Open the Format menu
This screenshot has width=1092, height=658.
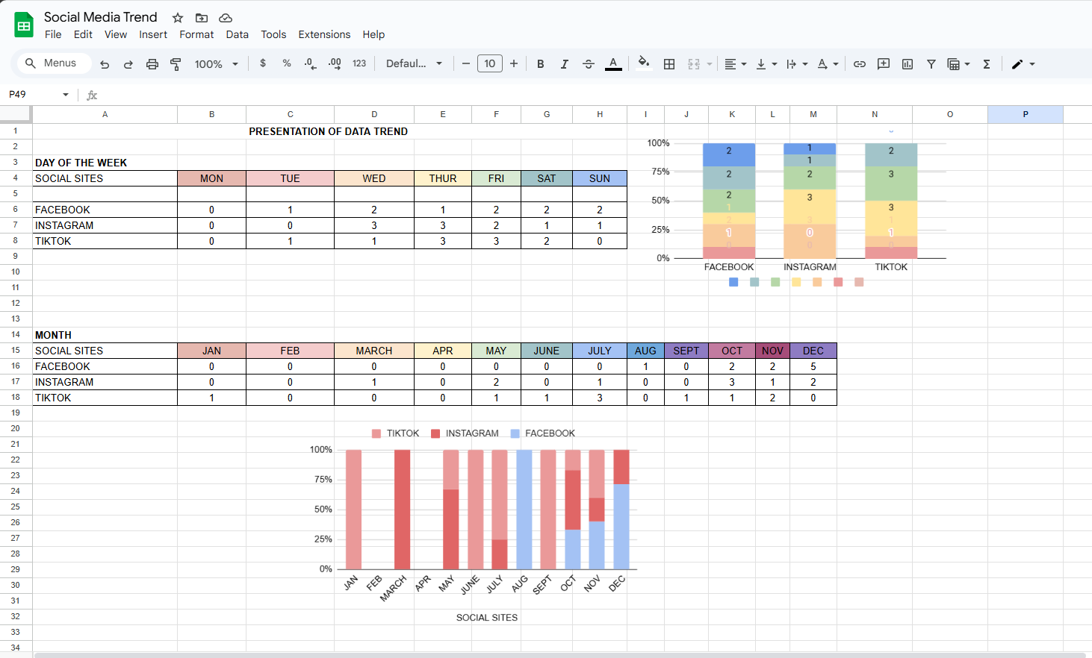pyautogui.click(x=196, y=34)
